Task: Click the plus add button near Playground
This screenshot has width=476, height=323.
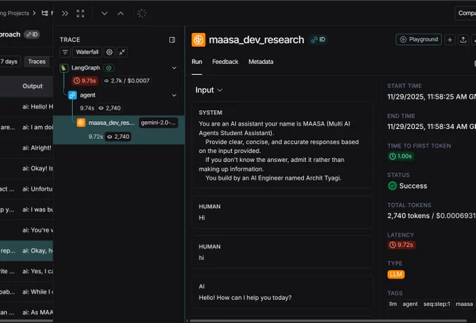Action: coord(450,40)
